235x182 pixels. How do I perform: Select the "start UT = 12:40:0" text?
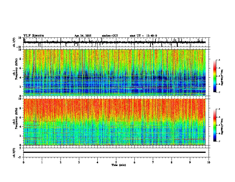pyautogui.click(x=143, y=36)
